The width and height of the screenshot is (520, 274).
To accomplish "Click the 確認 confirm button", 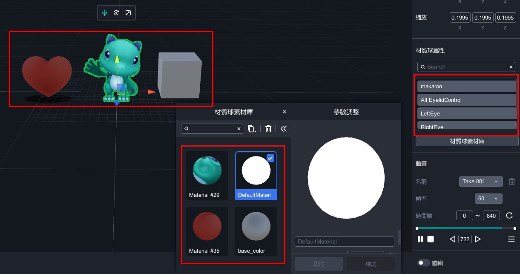I will [371, 264].
